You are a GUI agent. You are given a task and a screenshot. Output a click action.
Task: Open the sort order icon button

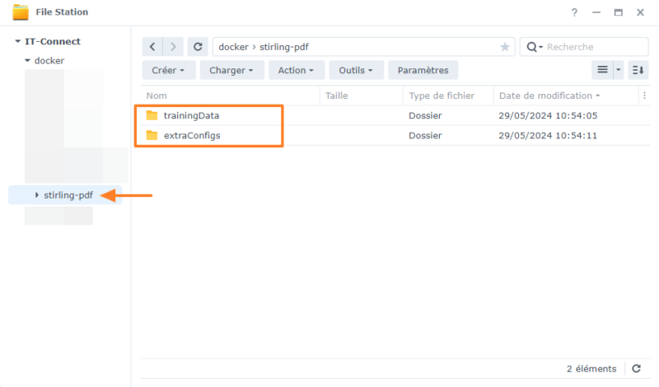pyautogui.click(x=638, y=70)
